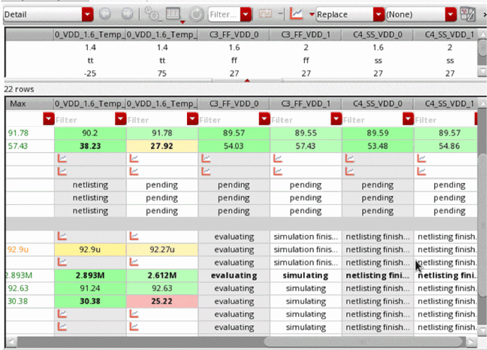Click the horizontal scrollbar thumb at bottom

point(363,342)
